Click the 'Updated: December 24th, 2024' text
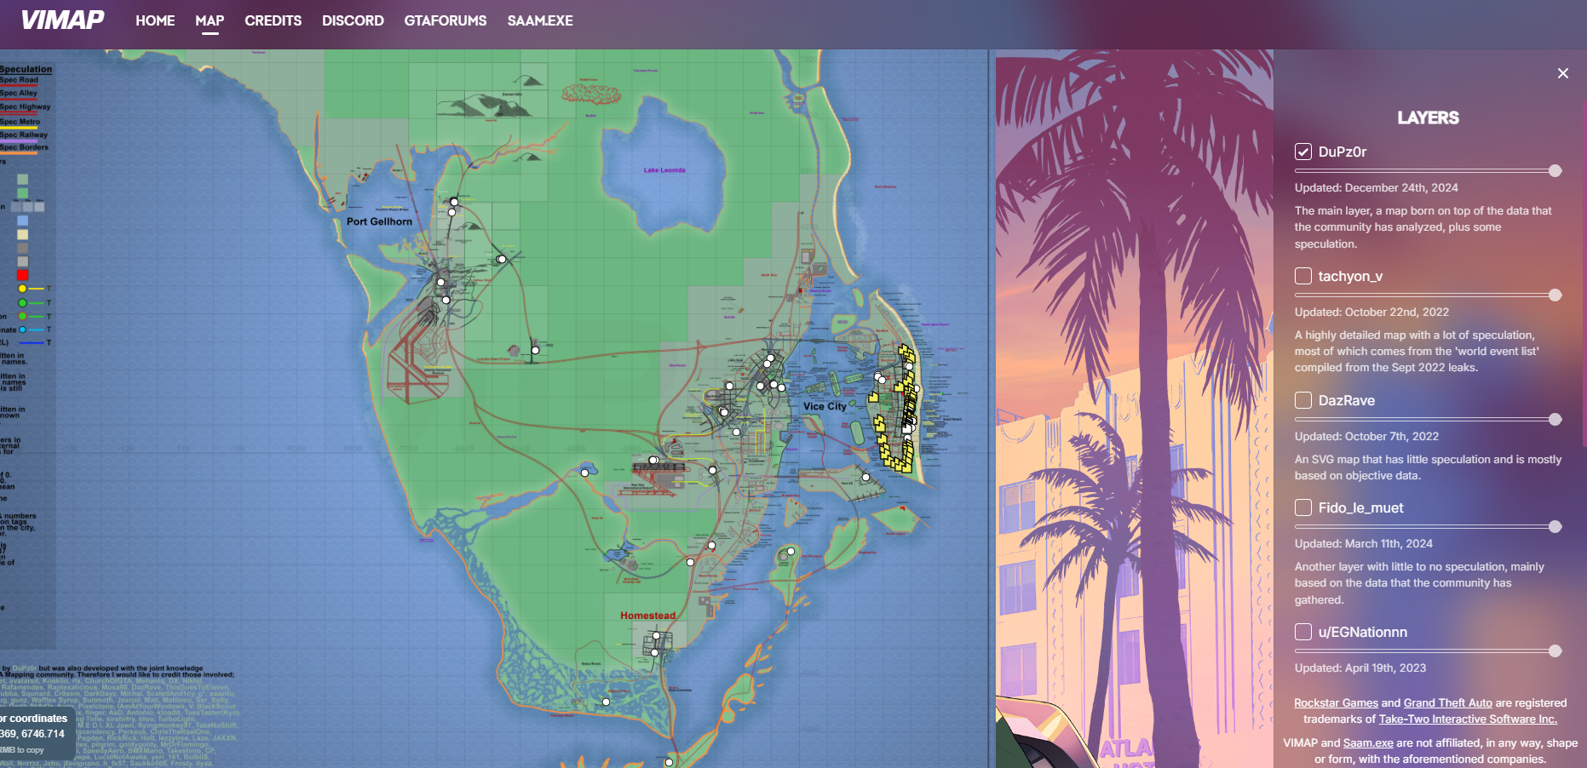1587x768 pixels. coord(1377,188)
